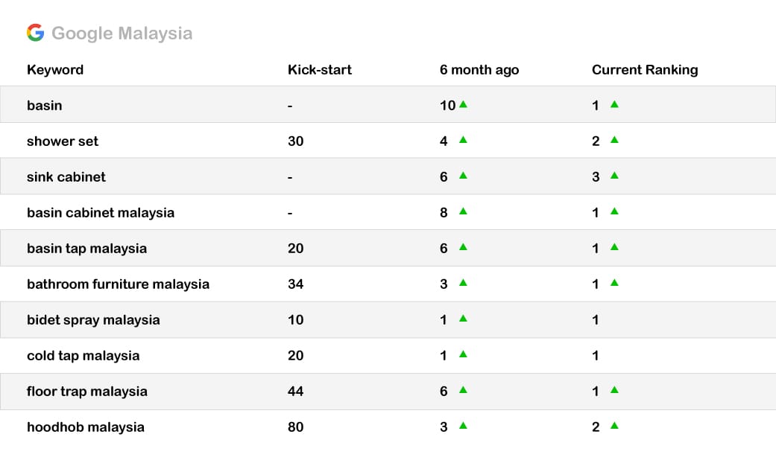The width and height of the screenshot is (776, 463).
Task: Click green up arrow beside basin's 6 month ranking
Action: point(463,104)
